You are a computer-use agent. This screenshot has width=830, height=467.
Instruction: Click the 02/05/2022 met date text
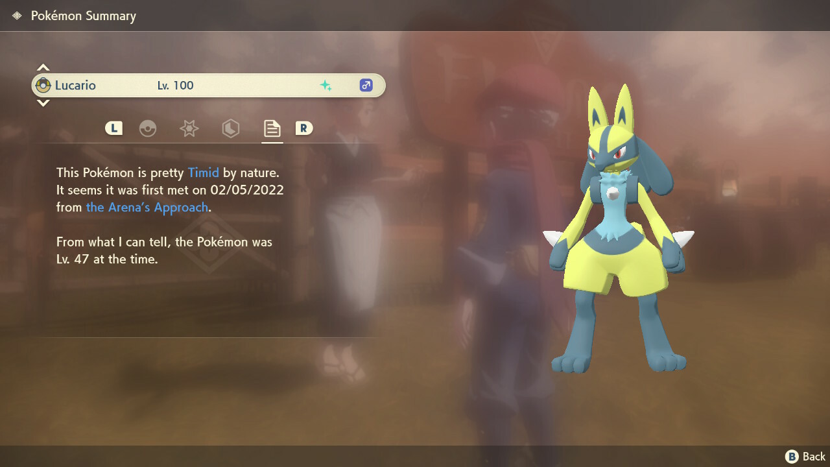247,191
